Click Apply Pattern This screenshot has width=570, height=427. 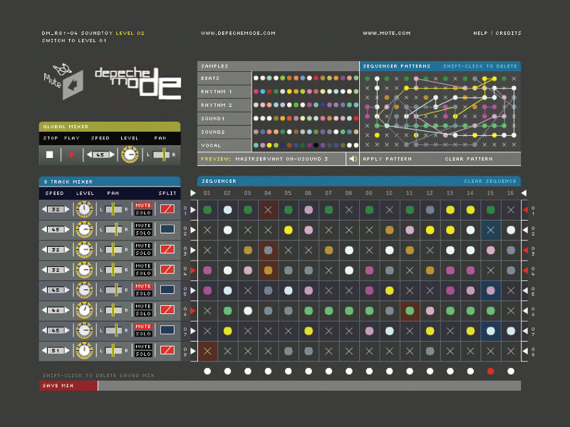tap(387, 159)
